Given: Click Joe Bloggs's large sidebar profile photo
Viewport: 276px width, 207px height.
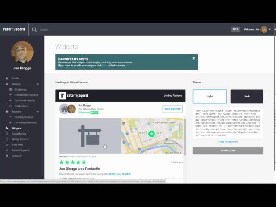Looking at the screenshot, I should tap(22, 52).
